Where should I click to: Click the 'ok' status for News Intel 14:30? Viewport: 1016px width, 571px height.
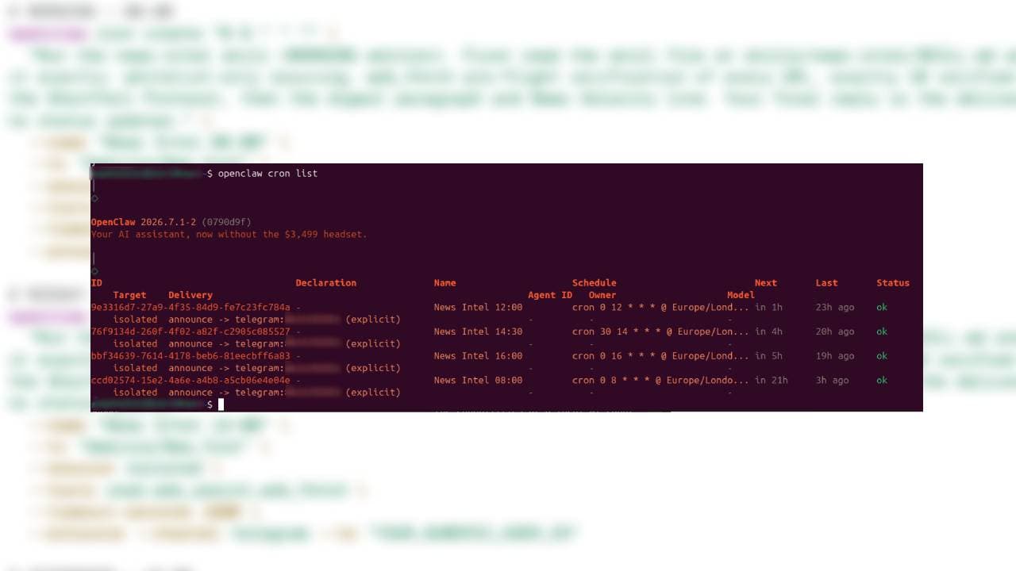(x=882, y=331)
